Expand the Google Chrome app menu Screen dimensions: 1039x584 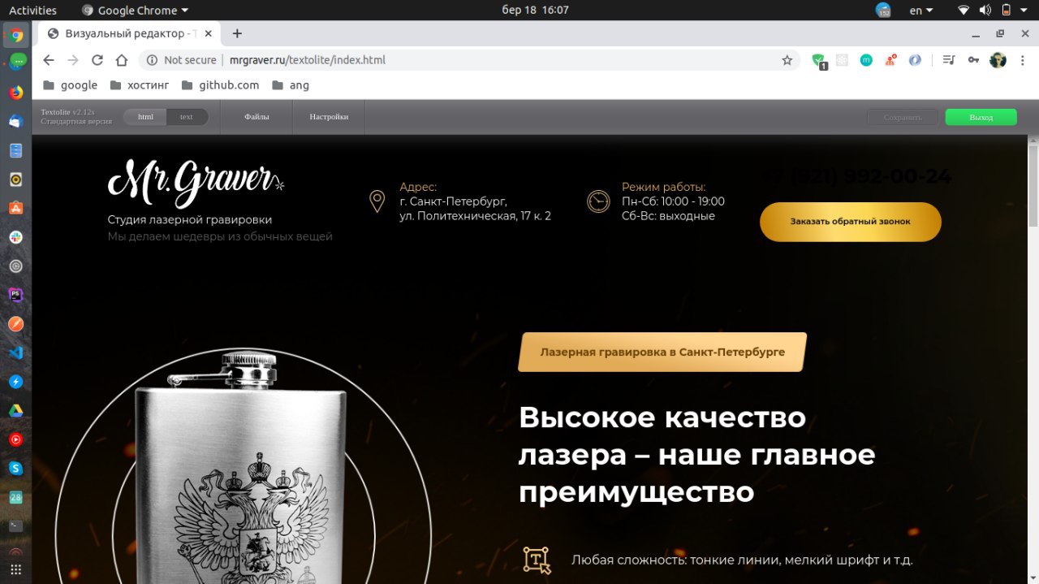click(x=136, y=11)
